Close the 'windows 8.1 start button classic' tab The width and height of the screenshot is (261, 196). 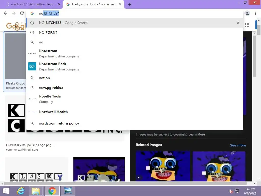[59, 4]
